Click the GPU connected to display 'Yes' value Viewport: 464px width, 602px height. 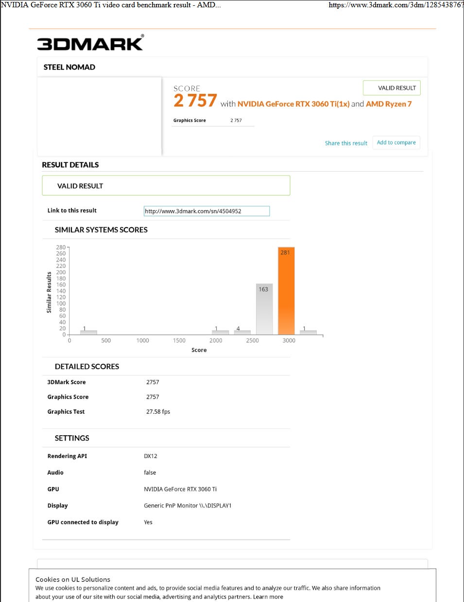tap(148, 522)
